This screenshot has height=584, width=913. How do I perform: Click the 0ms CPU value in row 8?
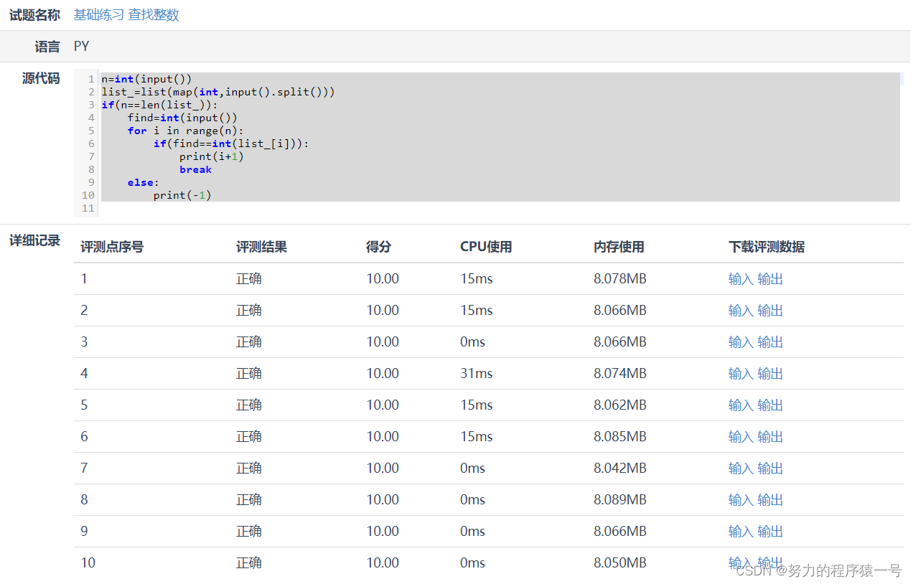pyautogui.click(x=473, y=500)
